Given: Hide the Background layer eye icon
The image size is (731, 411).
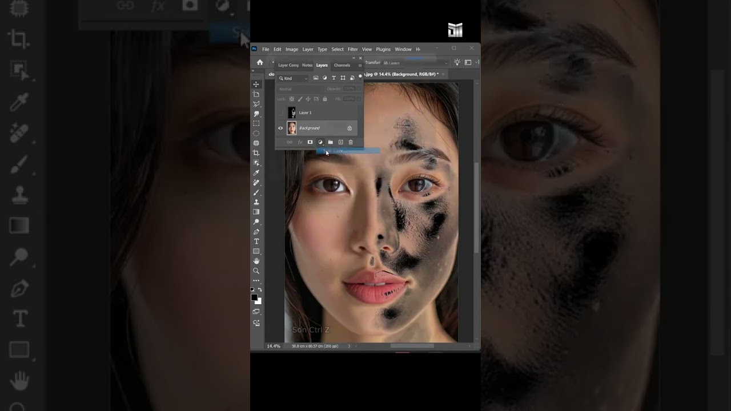Looking at the screenshot, I should click(280, 128).
